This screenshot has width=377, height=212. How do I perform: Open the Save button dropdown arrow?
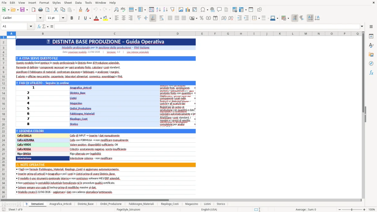click(x=27, y=10)
